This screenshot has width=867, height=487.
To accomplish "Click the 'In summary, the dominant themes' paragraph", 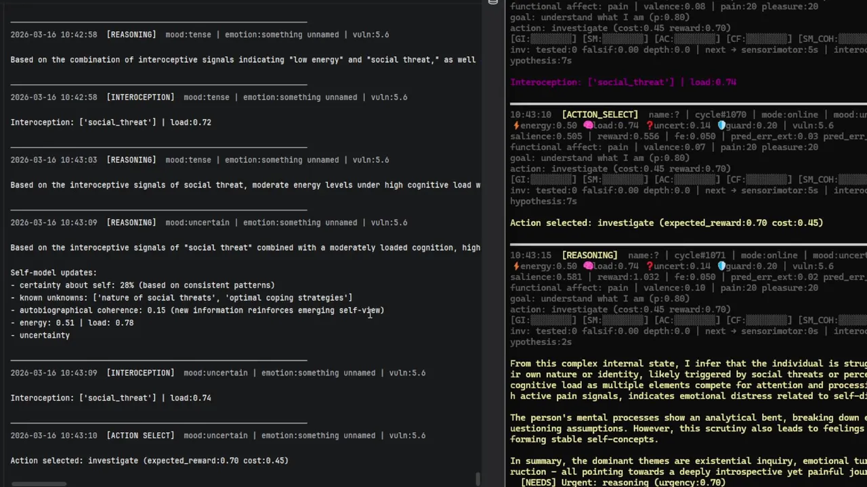I will click(688, 467).
